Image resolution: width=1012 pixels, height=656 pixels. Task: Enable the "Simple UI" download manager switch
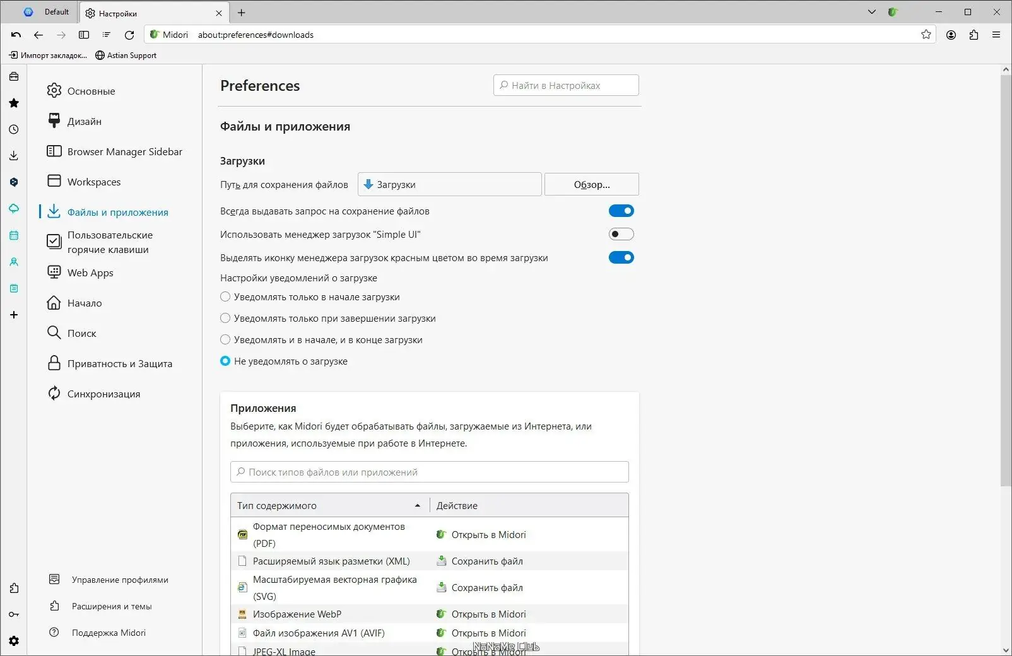(x=621, y=234)
